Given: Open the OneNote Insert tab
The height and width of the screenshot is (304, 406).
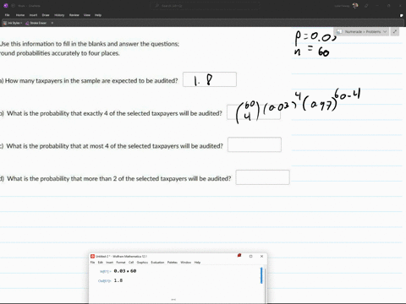Looking at the screenshot, I should 33,15.
